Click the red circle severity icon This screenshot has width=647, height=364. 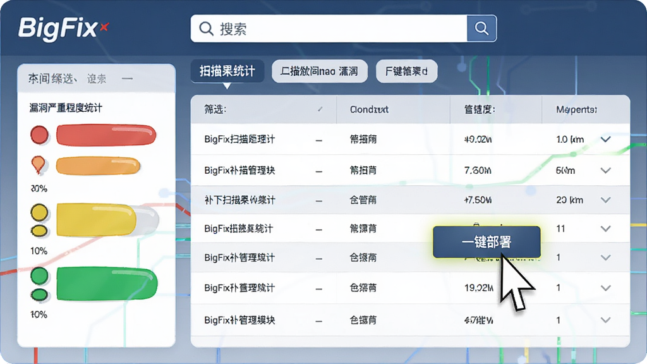pos(40,135)
